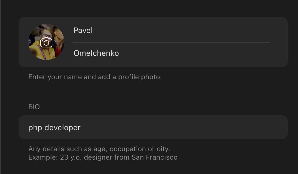This screenshot has height=174, width=298.
Task: Click the BIO section label
Action: (x=34, y=107)
